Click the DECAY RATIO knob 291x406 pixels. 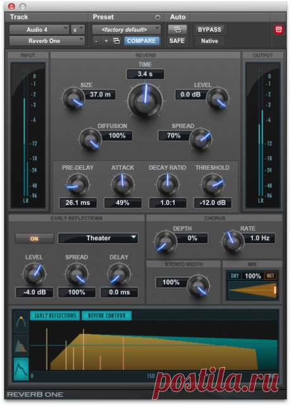pos(168,185)
